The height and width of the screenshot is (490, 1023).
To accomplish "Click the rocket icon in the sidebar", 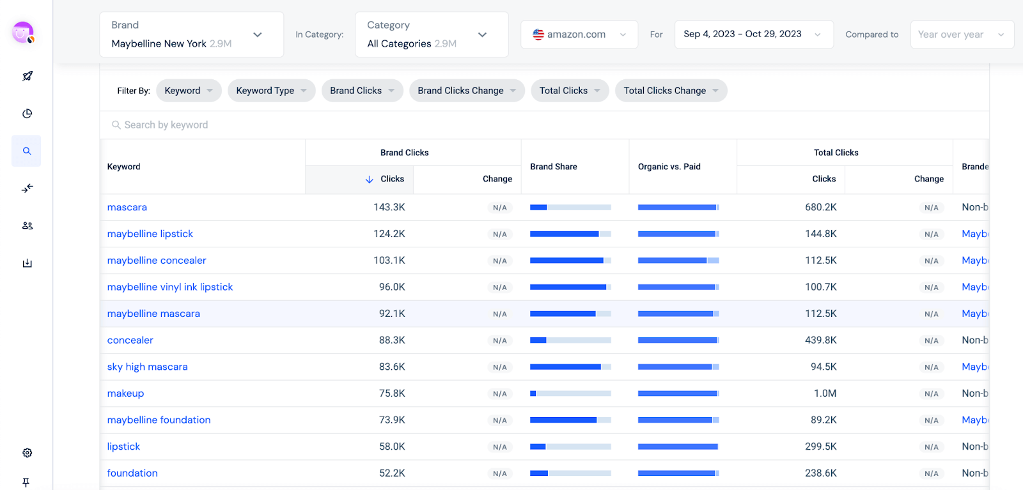I will coord(27,76).
